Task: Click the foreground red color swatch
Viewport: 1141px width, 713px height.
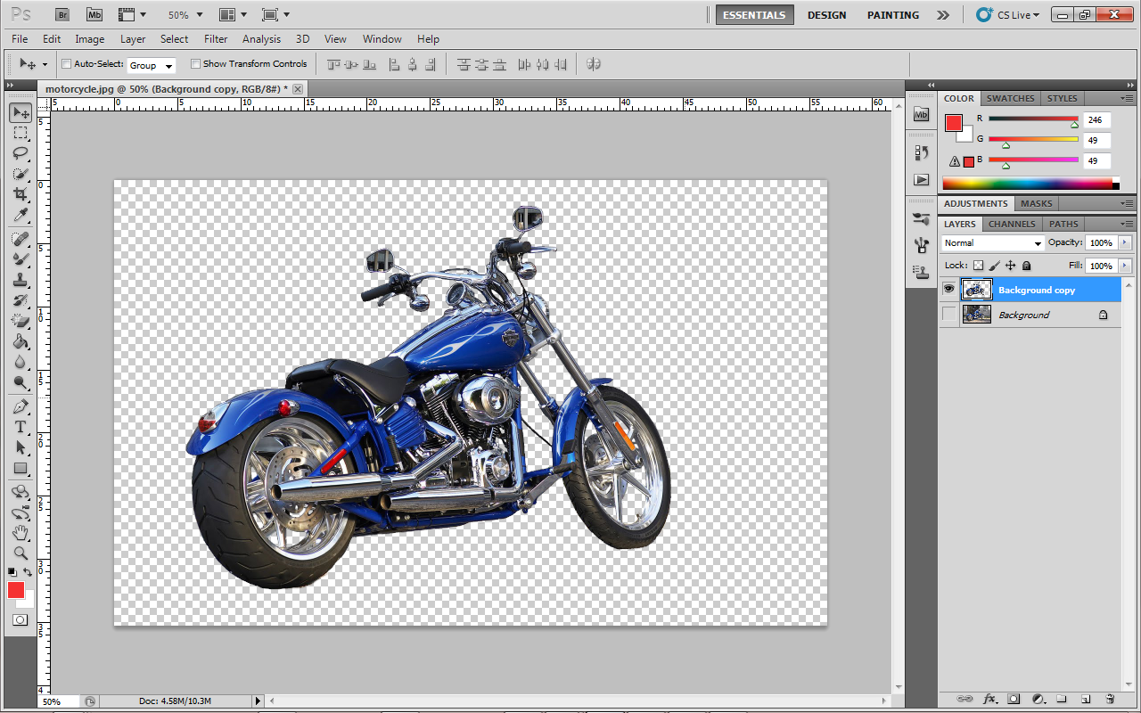Action: pos(16,590)
